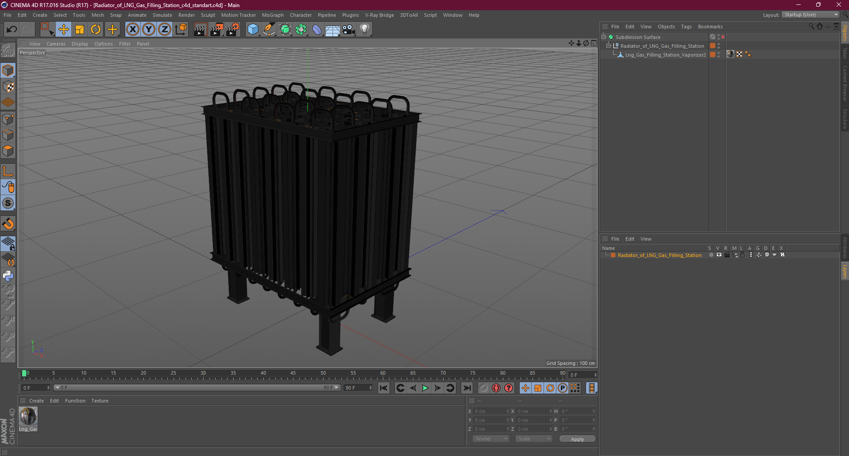The image size is (849, 456).
Task: Click Vaporizer2 texture tag
Action: [x=730, y=54]
